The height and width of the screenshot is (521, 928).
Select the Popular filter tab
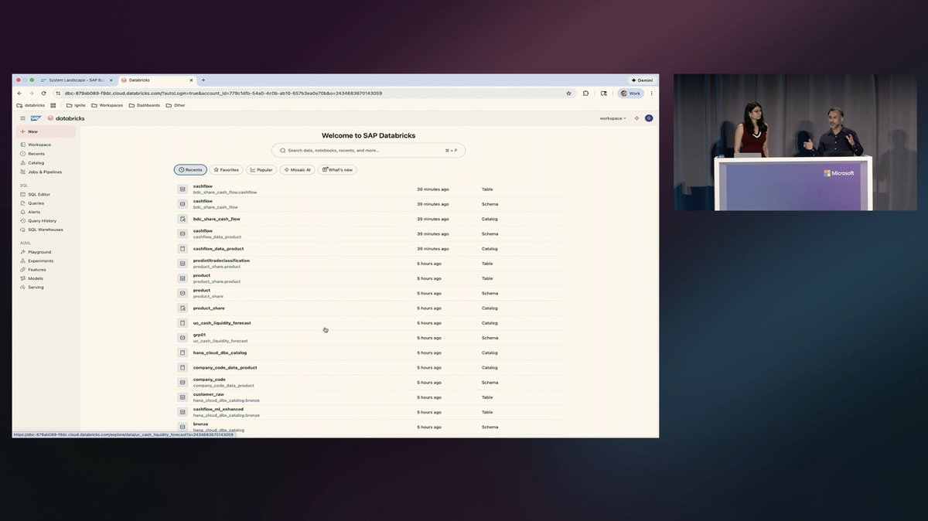[x=261, y=169]
